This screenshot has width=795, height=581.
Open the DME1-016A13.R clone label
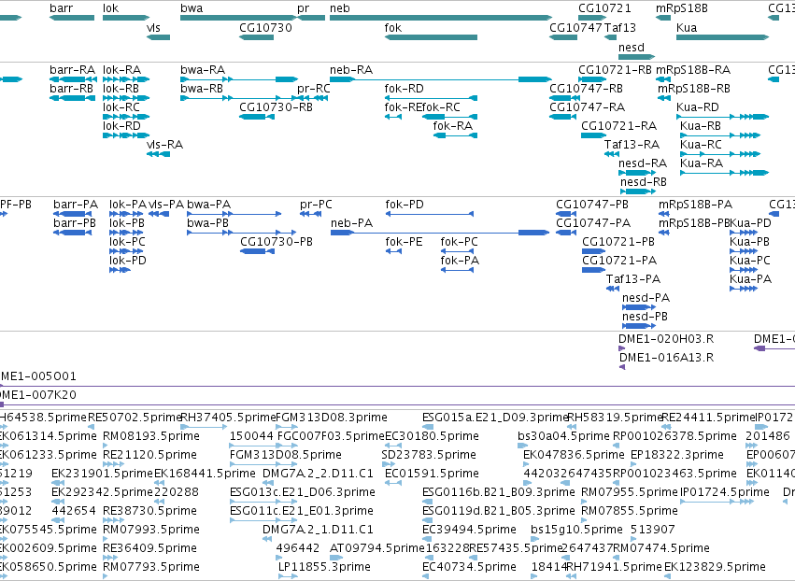[666, 358]
